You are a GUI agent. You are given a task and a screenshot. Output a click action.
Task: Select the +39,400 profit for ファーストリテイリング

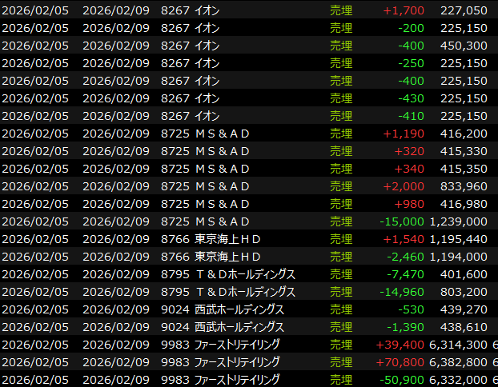click(402, 345)
